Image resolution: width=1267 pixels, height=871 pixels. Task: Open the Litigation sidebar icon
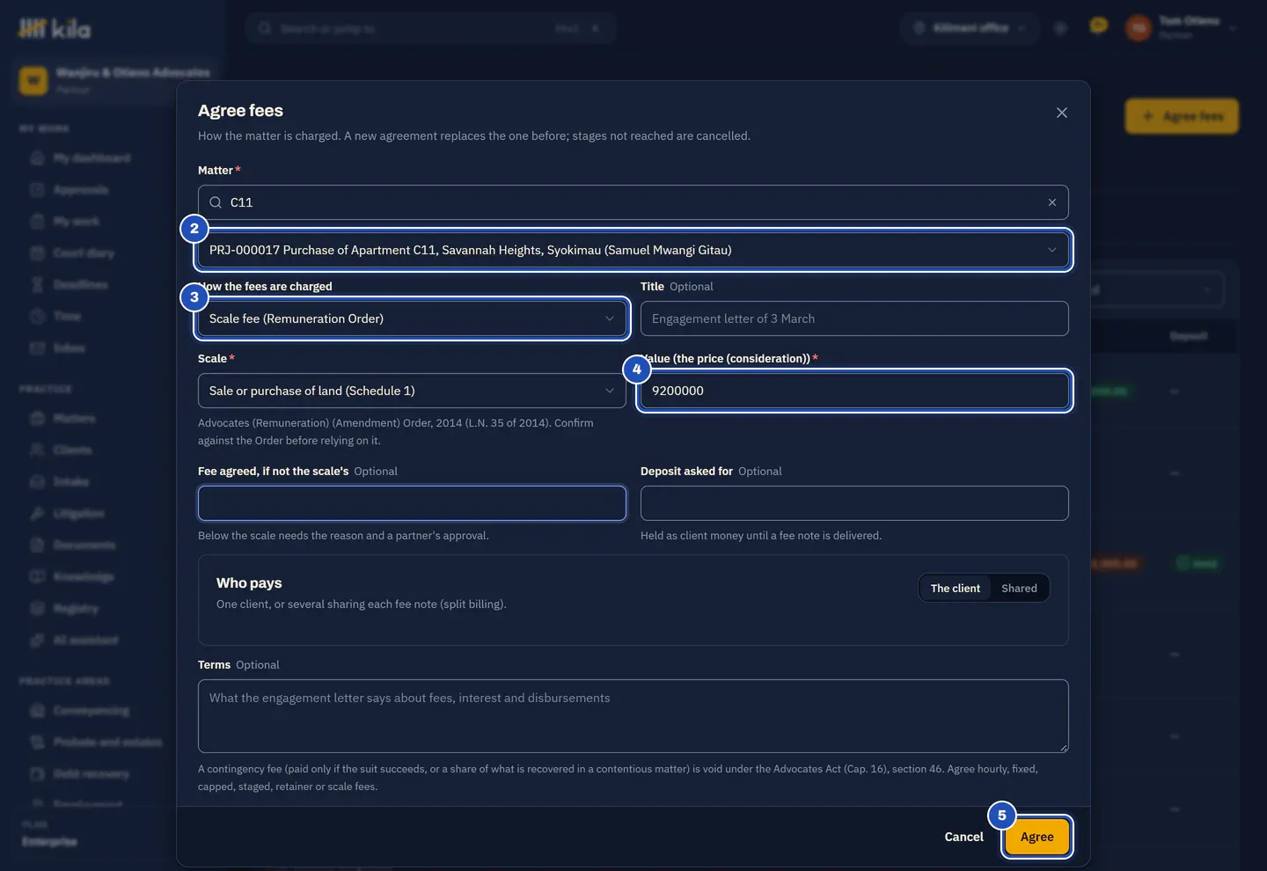[37, 514]
